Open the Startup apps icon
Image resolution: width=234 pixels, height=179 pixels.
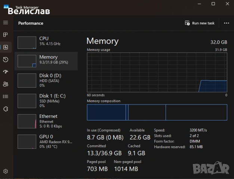pyautogui.click(x=6, y=72)
